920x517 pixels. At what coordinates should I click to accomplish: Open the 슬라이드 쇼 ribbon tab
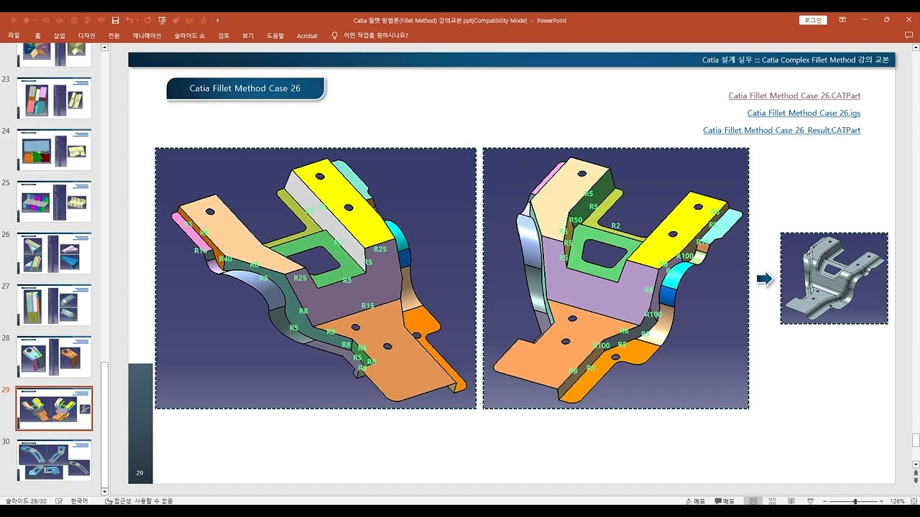(189, 35)
